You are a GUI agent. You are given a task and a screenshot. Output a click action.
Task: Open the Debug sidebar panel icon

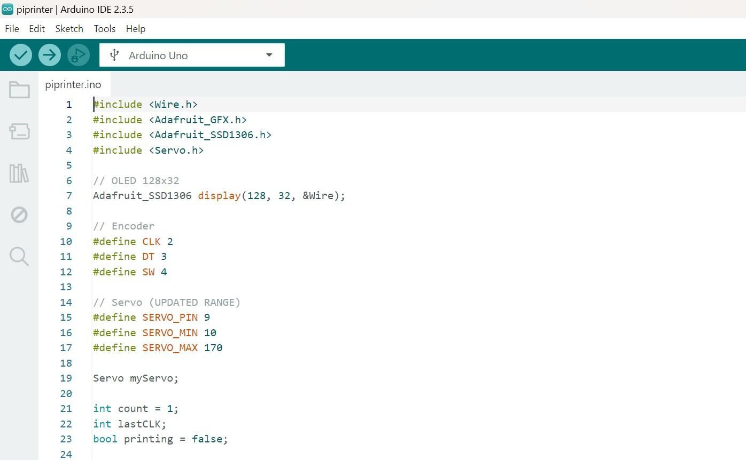[x=19, y=215]
